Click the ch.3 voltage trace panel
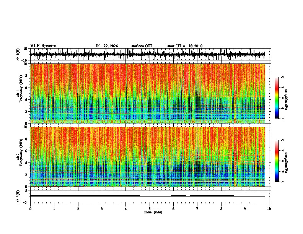Screen dimensions: 303x234 pyautogui.click(x=150, y=196)
